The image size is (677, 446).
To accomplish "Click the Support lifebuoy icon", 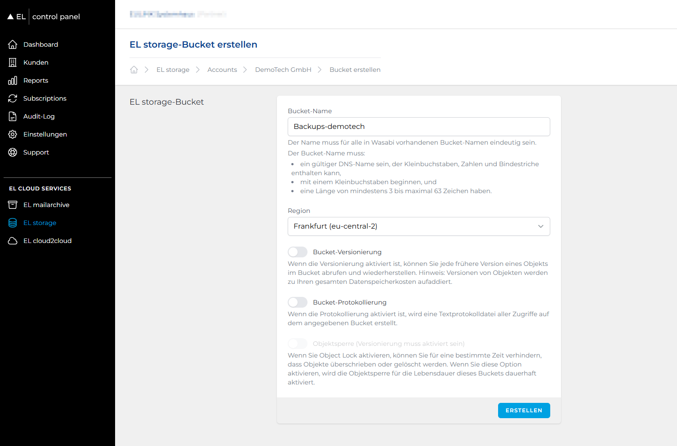I will coord(13,152).
